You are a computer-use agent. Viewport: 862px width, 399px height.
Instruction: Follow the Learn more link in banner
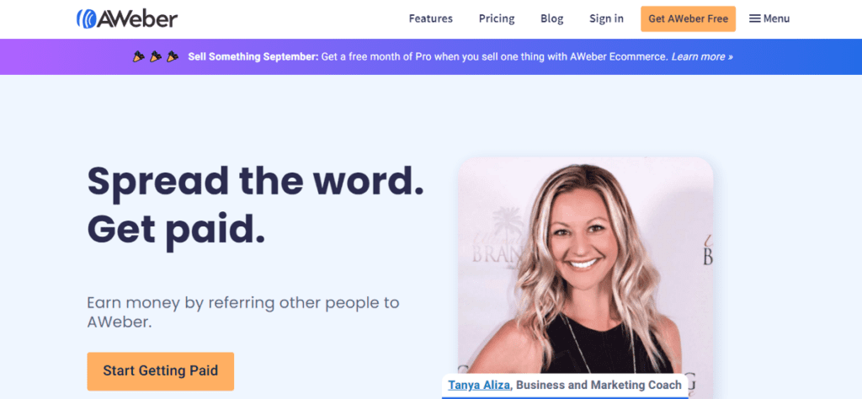pyautogui.click(x=702, y=56)
